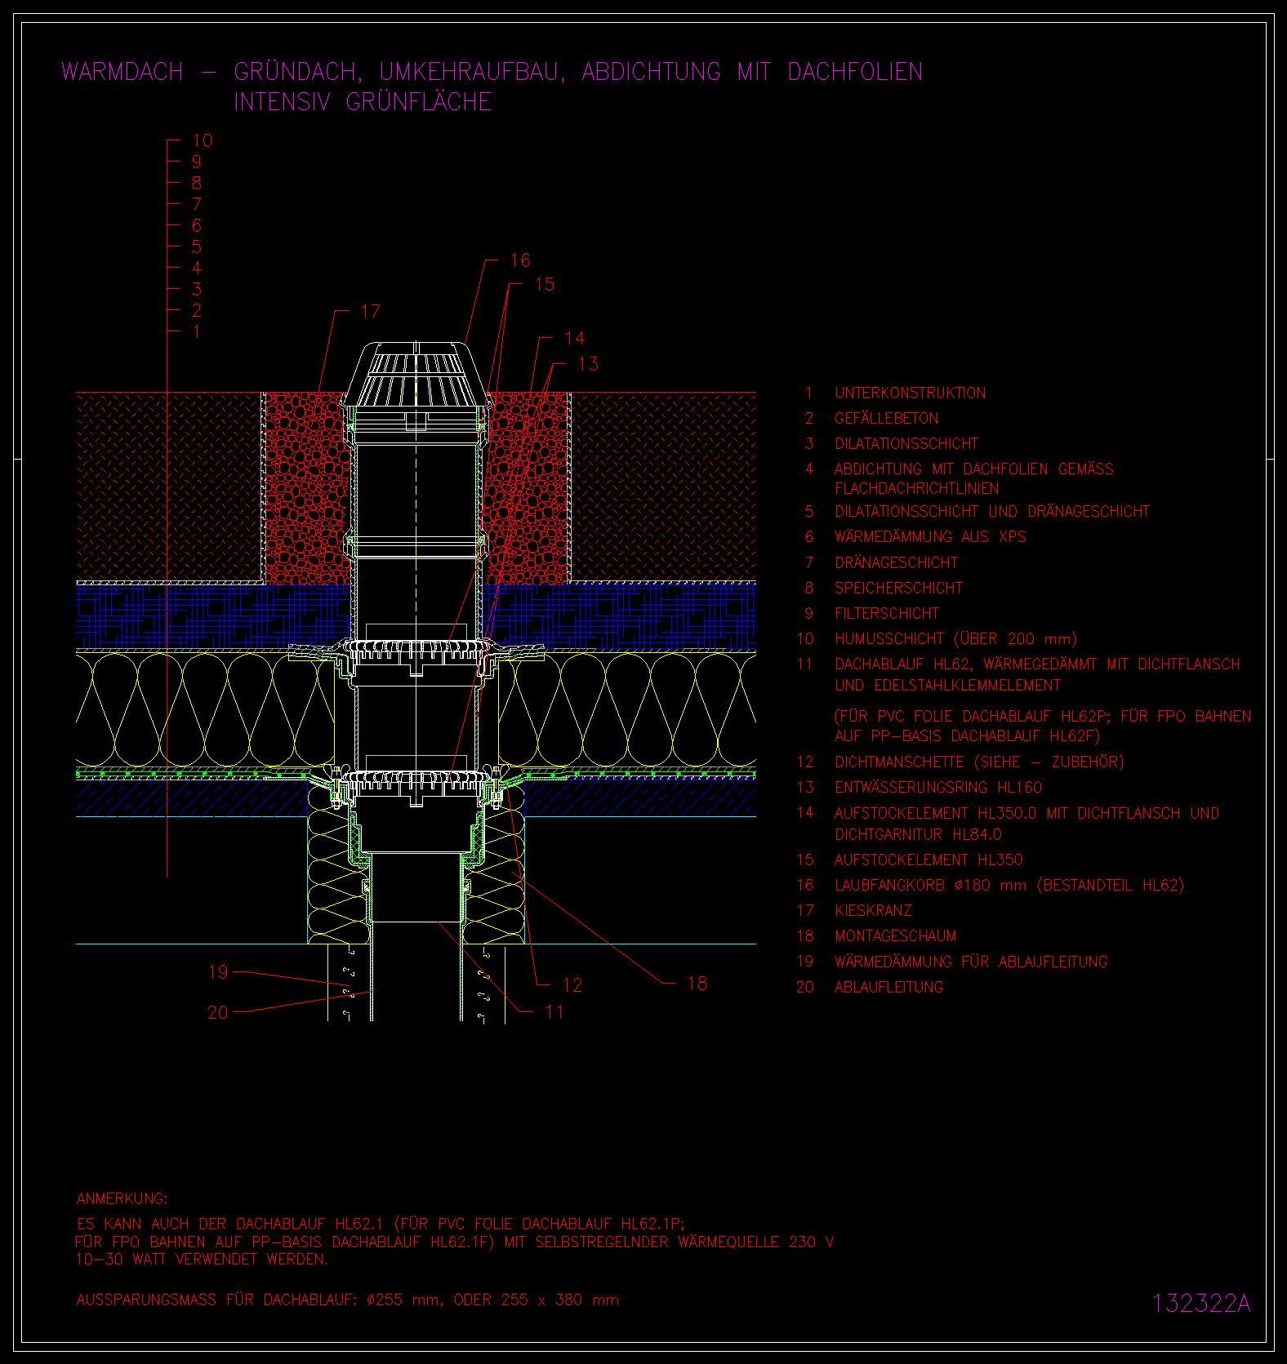Screen dimensions: 1287x1364
Task: Click callout label '17' for gravel ring
Action: (370, 311)
